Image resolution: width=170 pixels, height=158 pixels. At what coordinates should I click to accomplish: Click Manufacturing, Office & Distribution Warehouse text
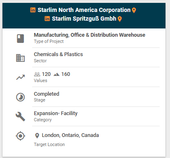click(90, 35)
